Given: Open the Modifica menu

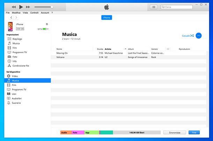Looking at the screenshot, I should tap(16, 13).
